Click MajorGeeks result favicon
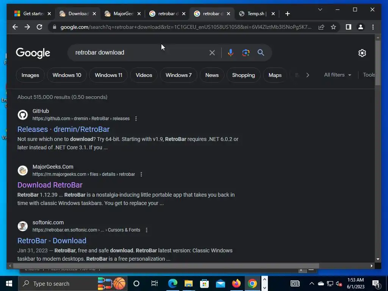Viewport: 388px width, 291px height. pyautogui.click(x=22, y=171)
